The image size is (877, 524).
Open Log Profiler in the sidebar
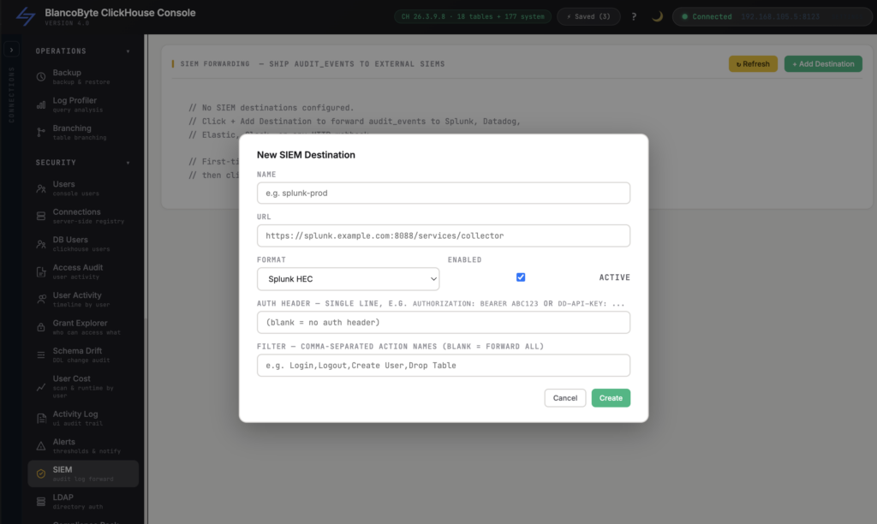pos(83,104)
